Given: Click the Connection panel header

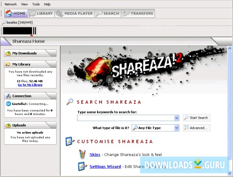Looking at the screenshot, I should (30, 96).
